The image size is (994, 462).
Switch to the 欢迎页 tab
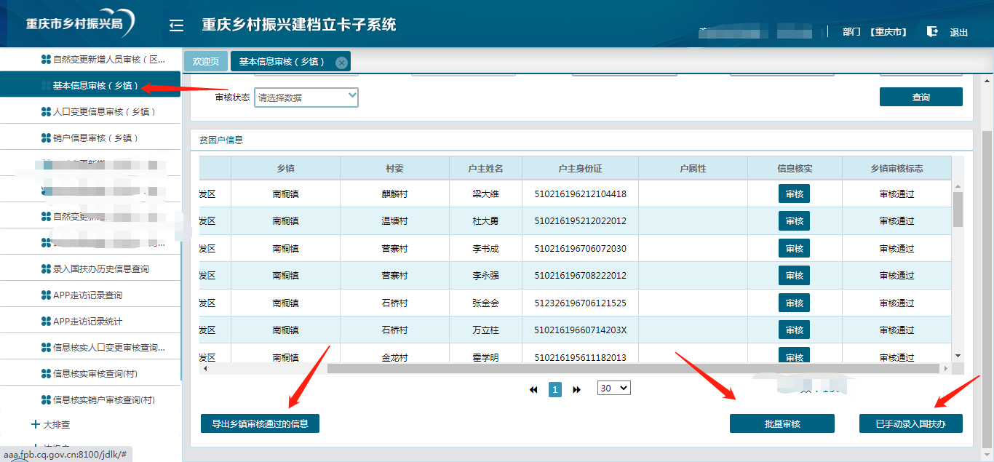click(x=206, y=62)
